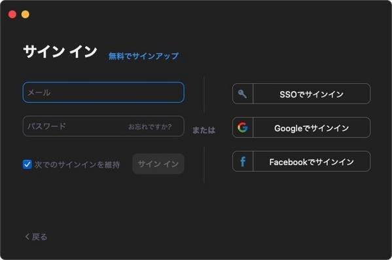
Task: Click the gray サイン イン submit button
Action: click(x=158, y=164)
